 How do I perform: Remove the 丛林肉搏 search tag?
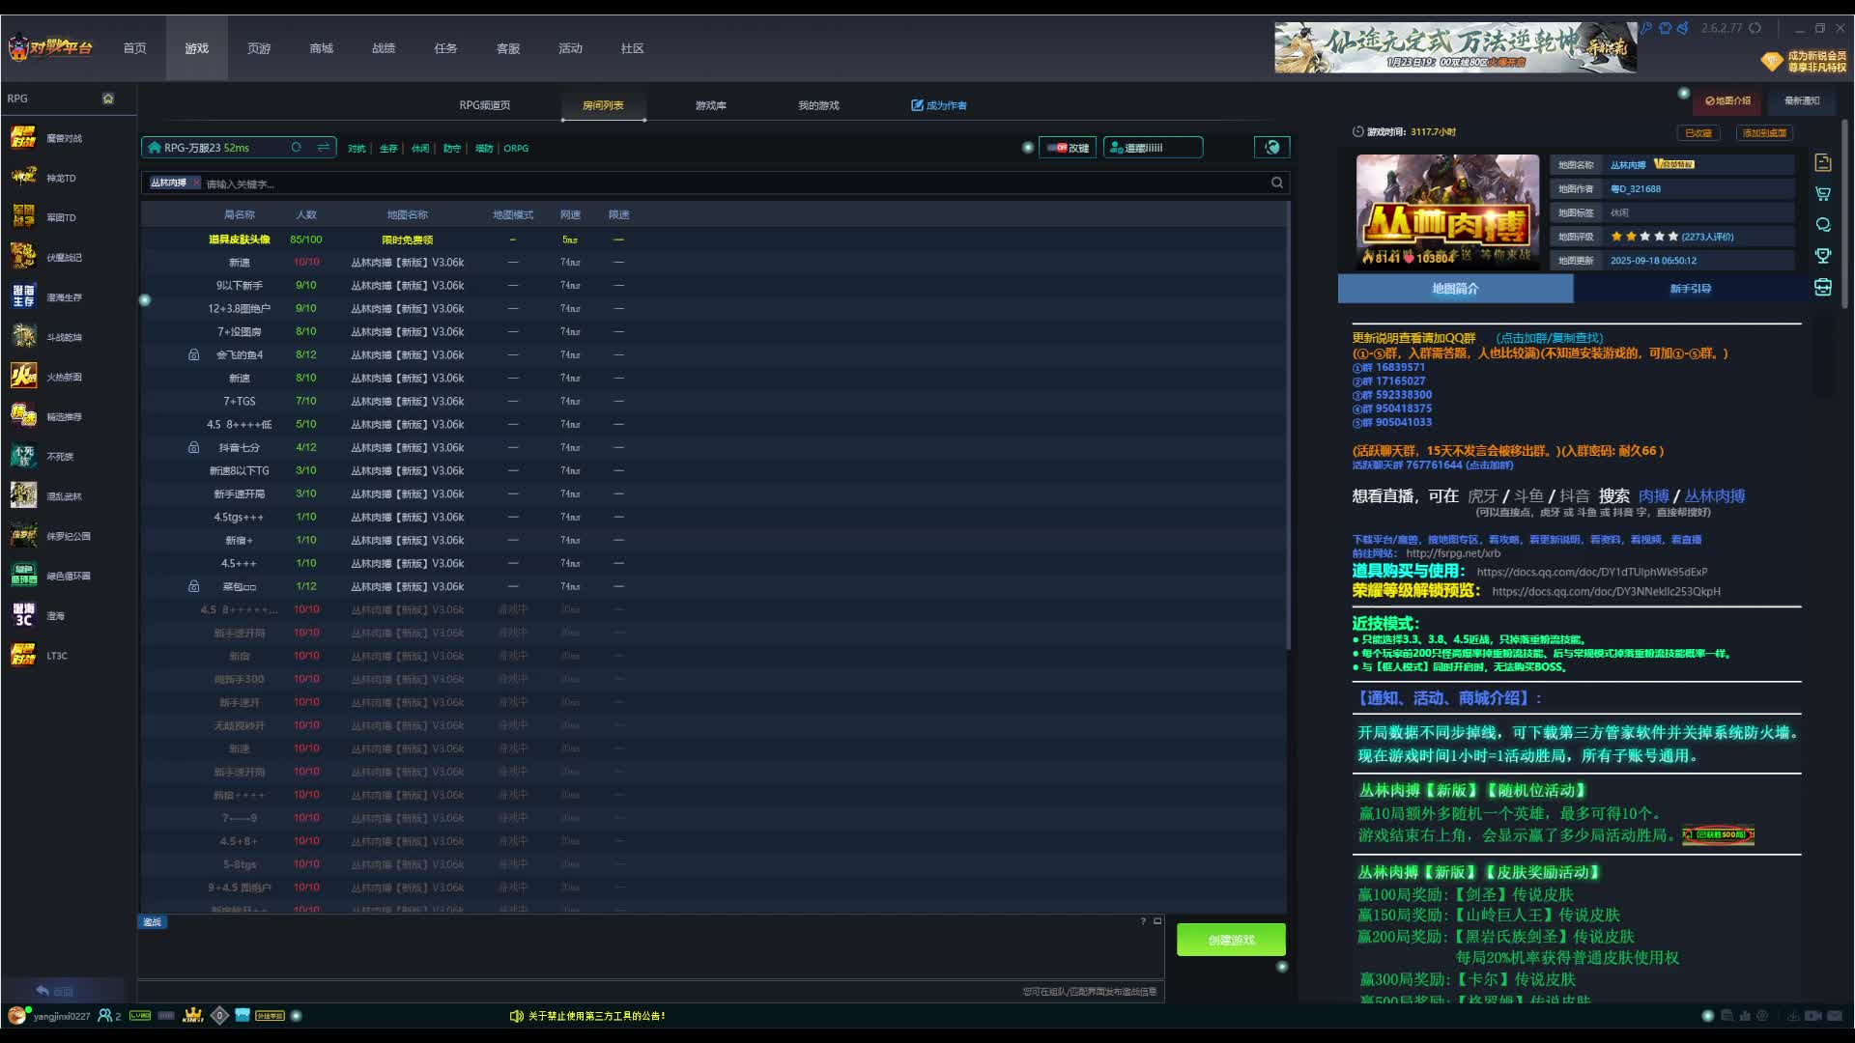(196, 183)
